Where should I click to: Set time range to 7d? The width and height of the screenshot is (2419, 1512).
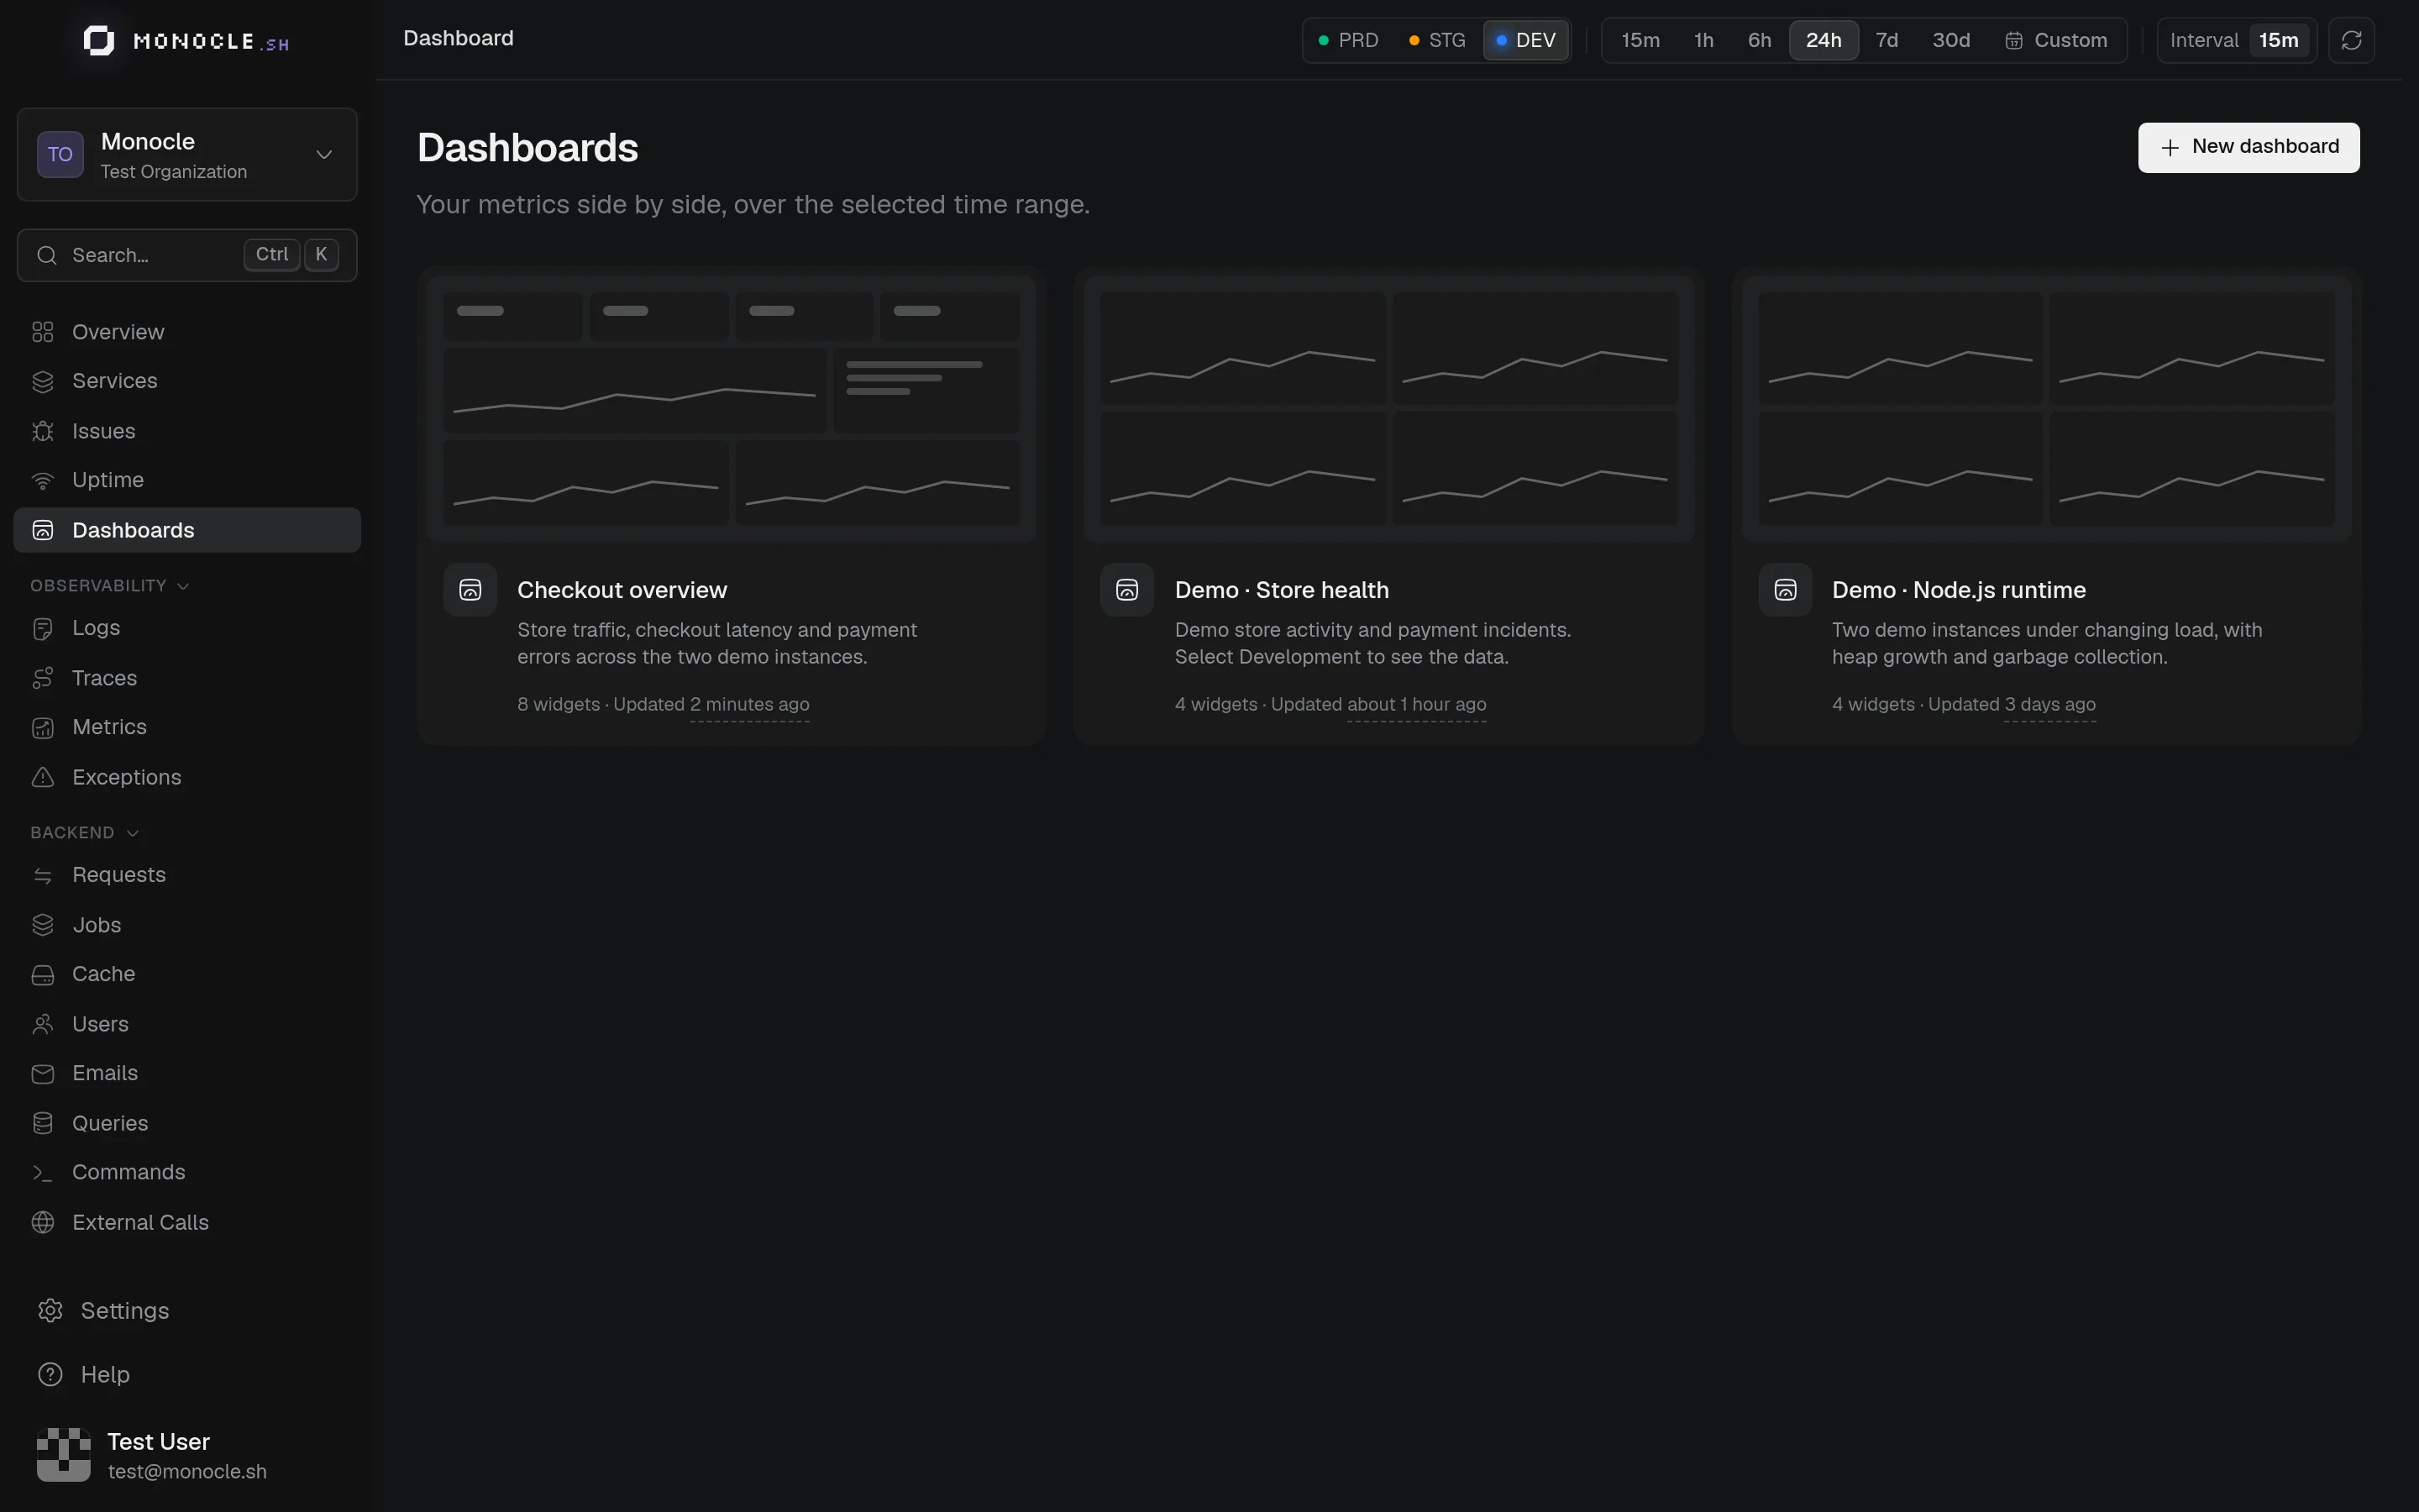[x=1886, y=40]
